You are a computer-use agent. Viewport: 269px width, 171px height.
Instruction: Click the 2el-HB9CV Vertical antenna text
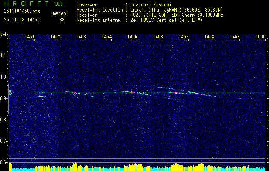[x=166, y=20]
